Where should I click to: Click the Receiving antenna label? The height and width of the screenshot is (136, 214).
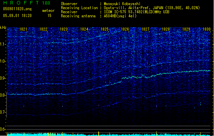pyautogui.click(x=78, y=16)
